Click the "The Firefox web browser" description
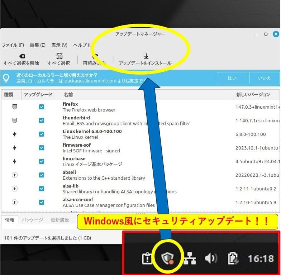Image resolution: width=281 pixels, height=275 pixels. click(89, 110)
